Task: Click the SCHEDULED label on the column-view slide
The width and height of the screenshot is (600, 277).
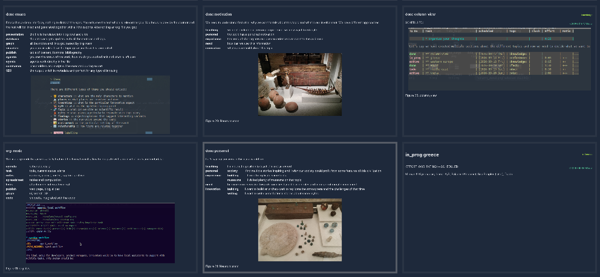Action: pos(413,23)
